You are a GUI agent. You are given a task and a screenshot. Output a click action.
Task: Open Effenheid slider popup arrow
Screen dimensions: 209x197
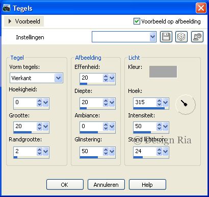(112, 78)
